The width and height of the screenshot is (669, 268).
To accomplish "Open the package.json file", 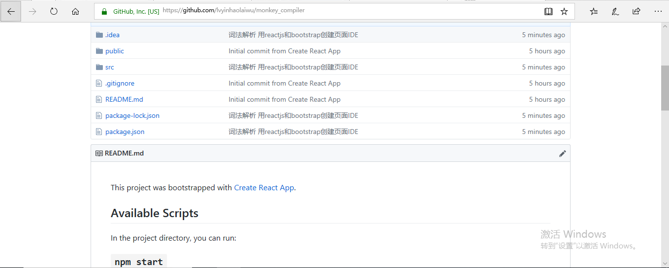I will (x=125, y=132).
